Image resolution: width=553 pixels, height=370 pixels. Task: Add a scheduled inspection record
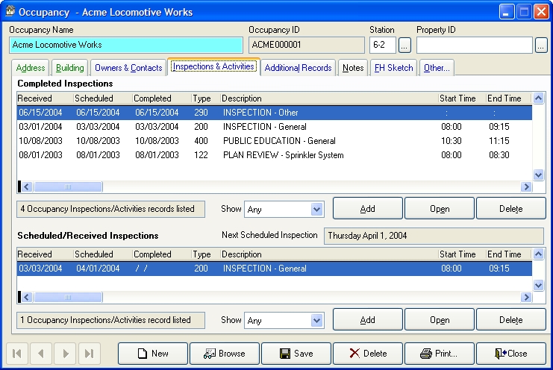(368, 319)
